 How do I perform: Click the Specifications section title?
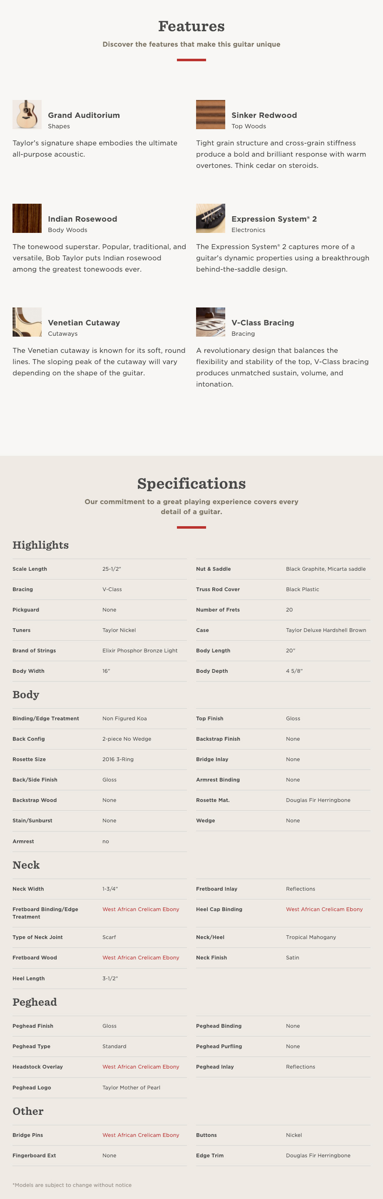pos(191,484)
